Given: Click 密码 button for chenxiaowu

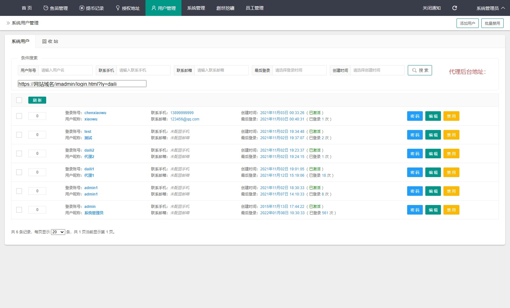Looking at the screenshot, I should 415,116.
